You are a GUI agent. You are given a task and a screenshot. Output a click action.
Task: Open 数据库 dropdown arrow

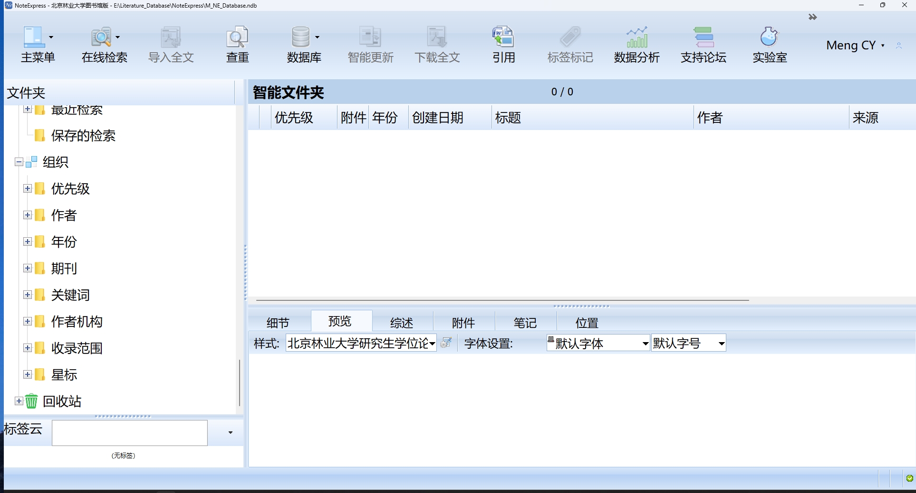point(317,37)
